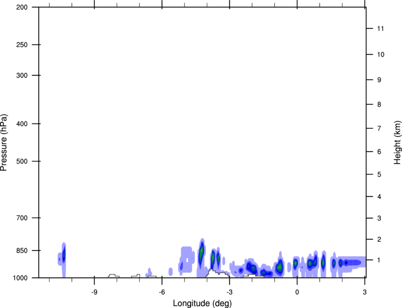This screenshot has width=402, height=308.
Task: Pick the 2 km height label
Action: pos(379,239)
